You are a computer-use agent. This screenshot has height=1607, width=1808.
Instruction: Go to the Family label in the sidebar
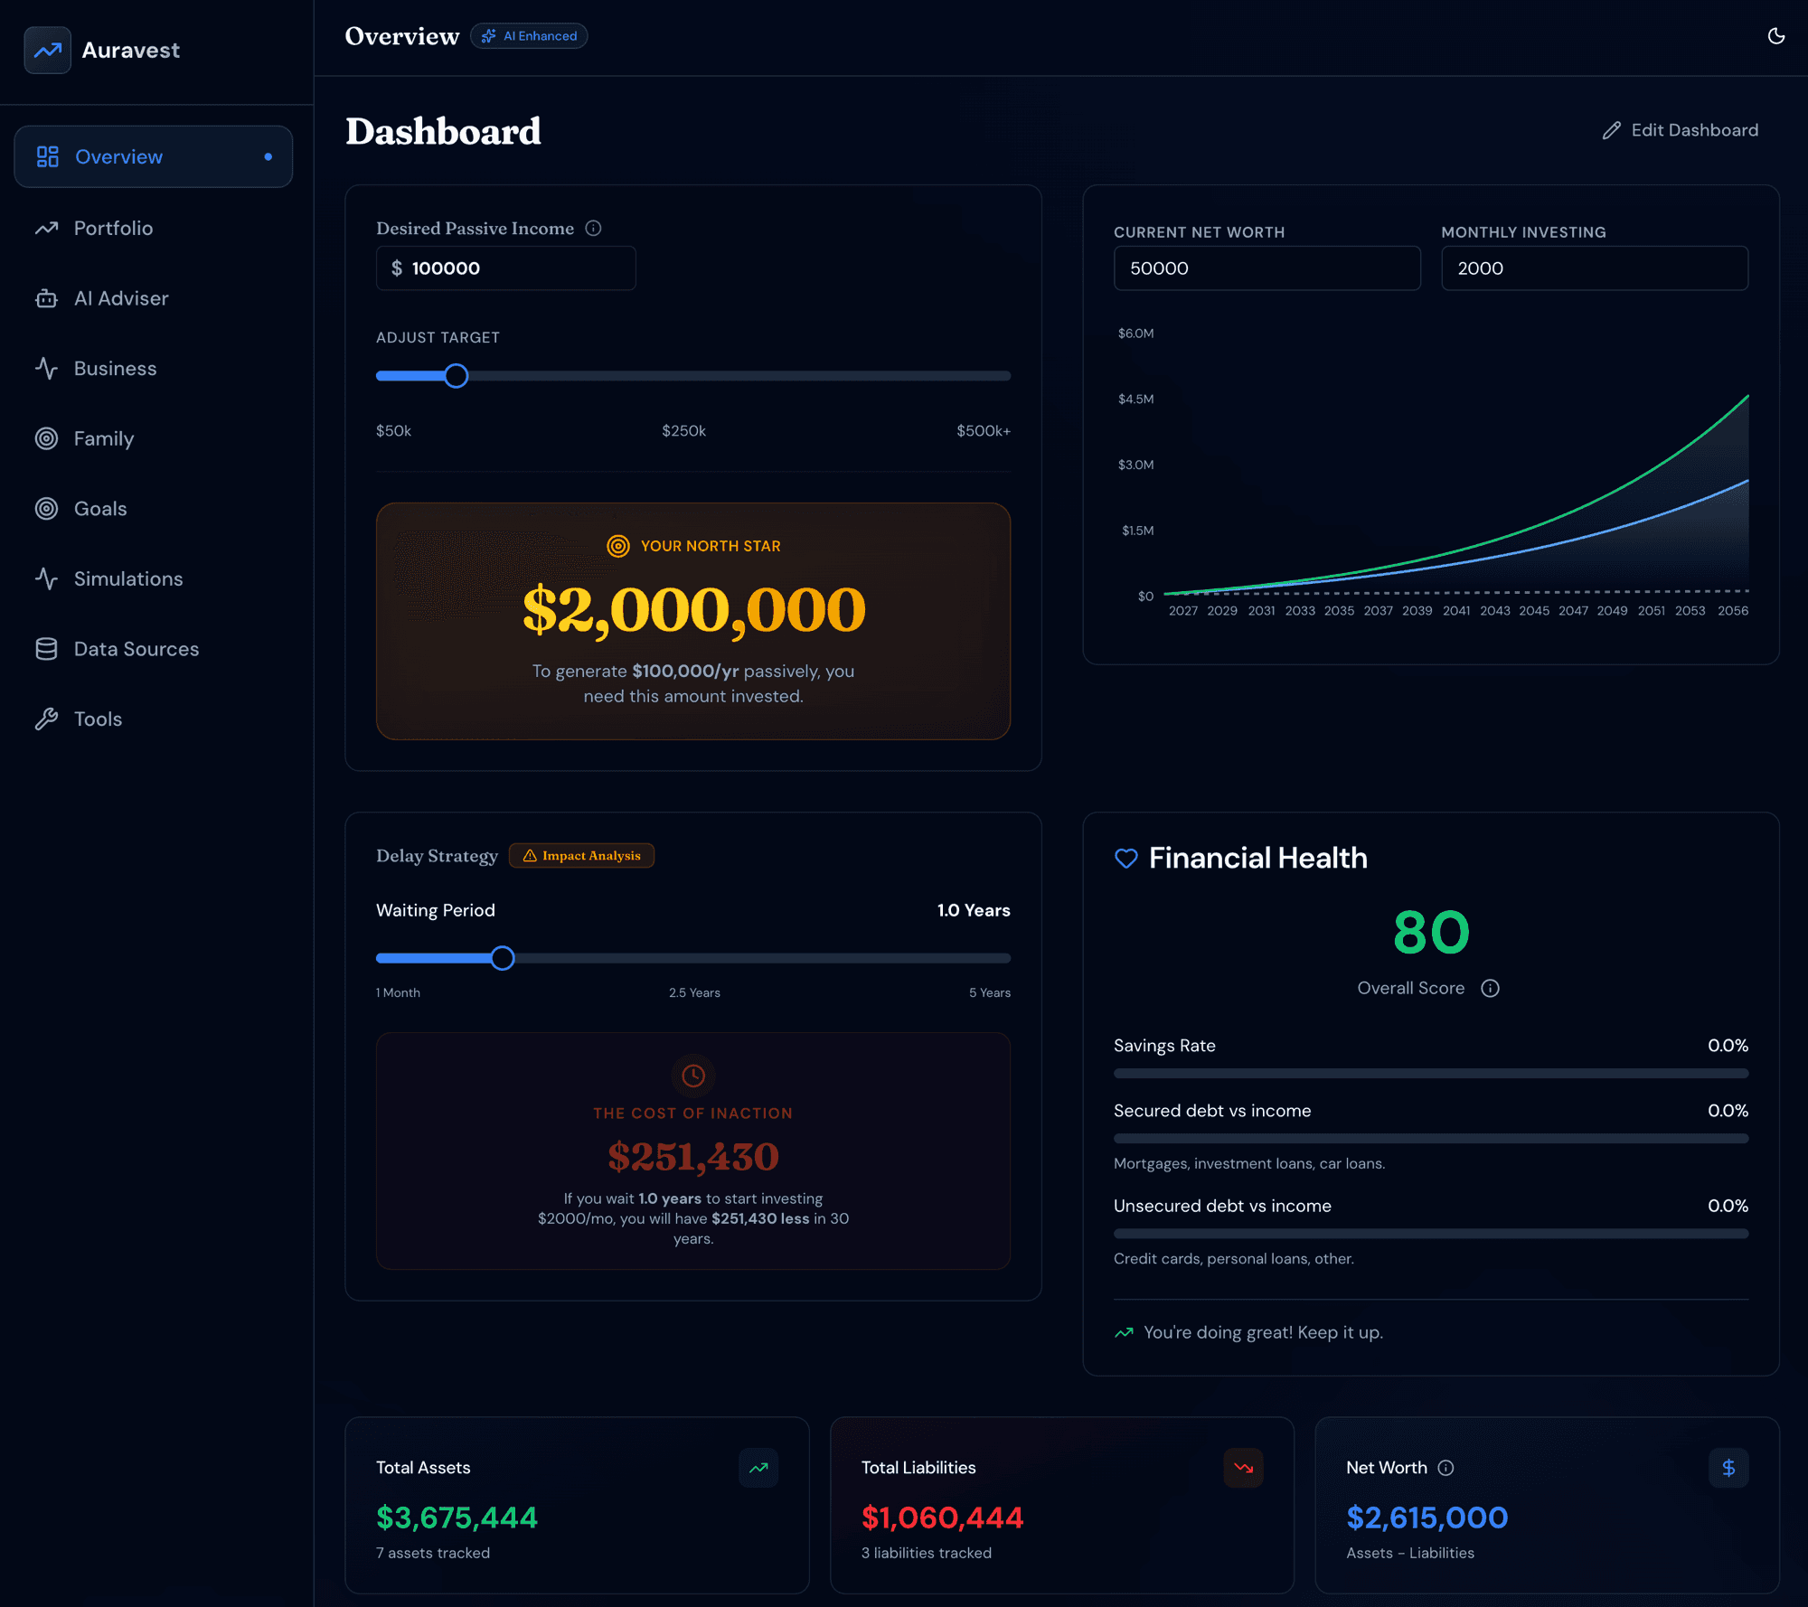[x=104, y=438]
